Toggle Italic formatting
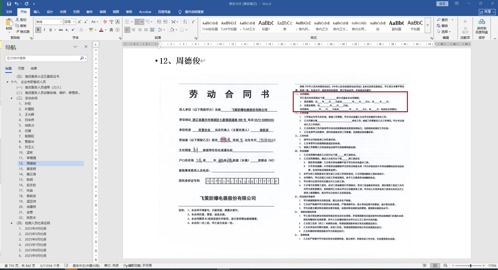The width and height of the screenshot is (498, 270). click(44, 30)
